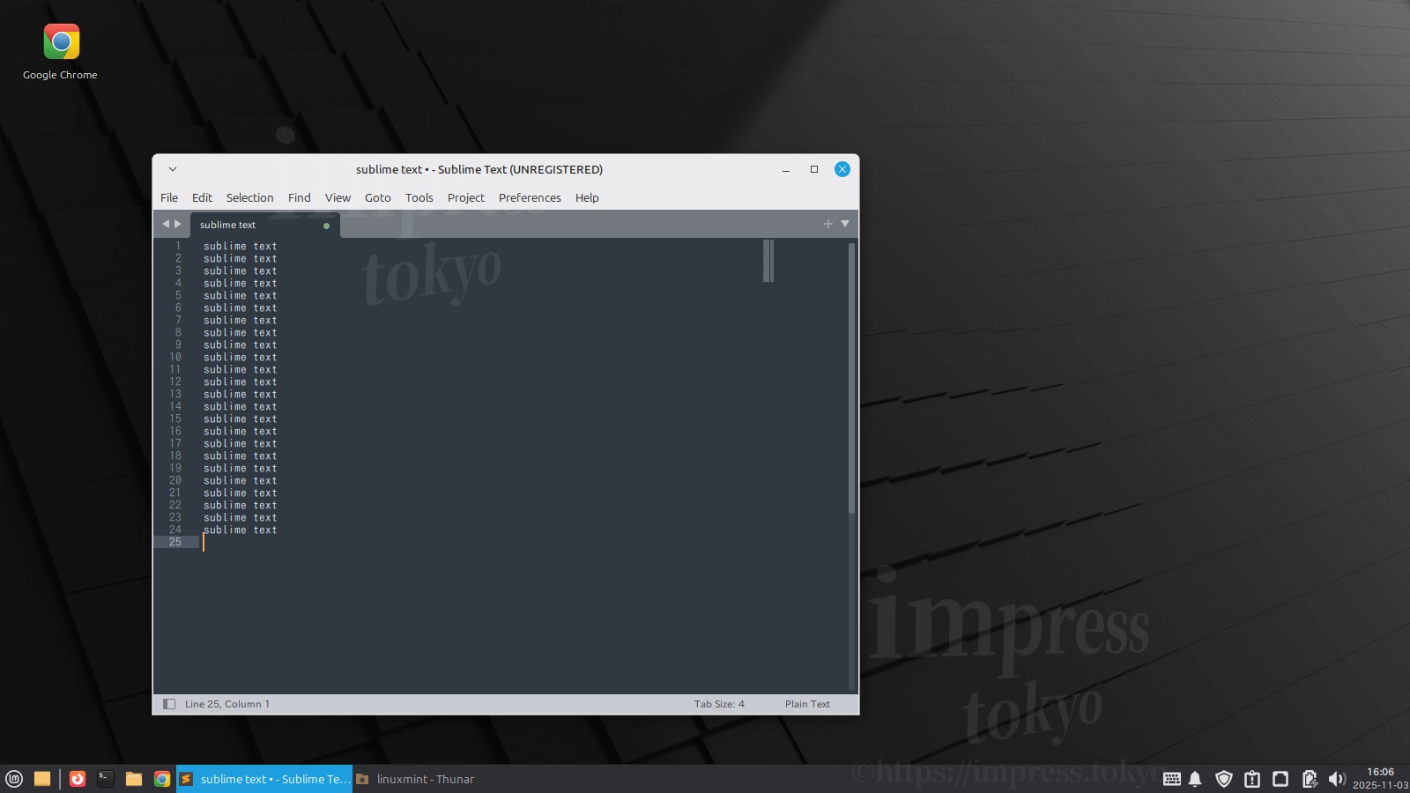Open the Find menu
Screen dimensions: 1410x793
299,197
